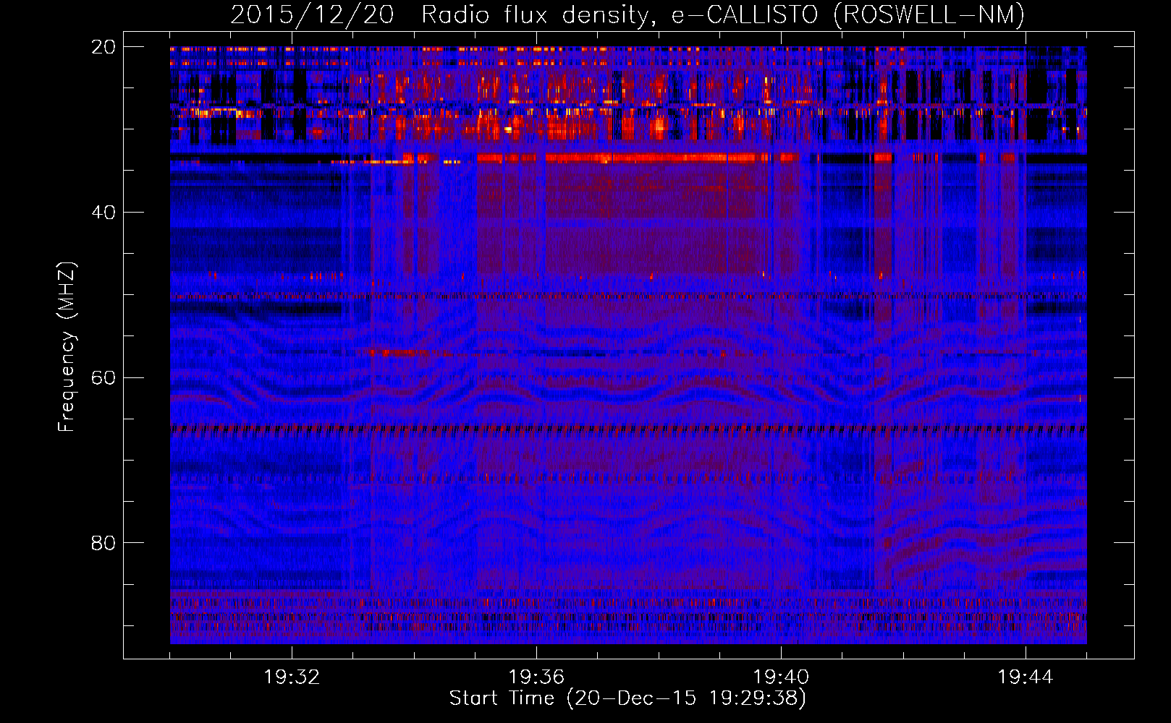Click the 40 frequency axis label
This screenshot has width=1171, height=723.
(x=103, y=213)
